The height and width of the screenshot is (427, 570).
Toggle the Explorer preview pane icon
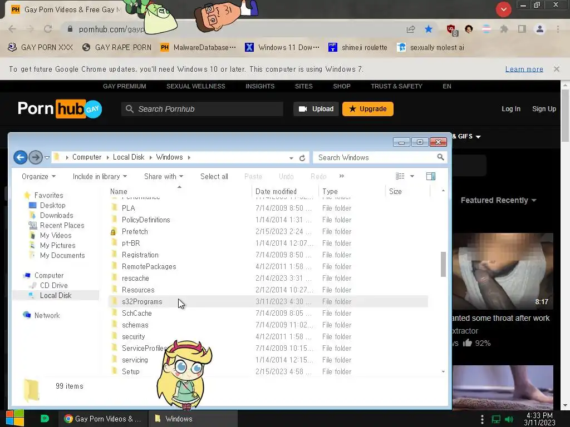coord(431,176)
